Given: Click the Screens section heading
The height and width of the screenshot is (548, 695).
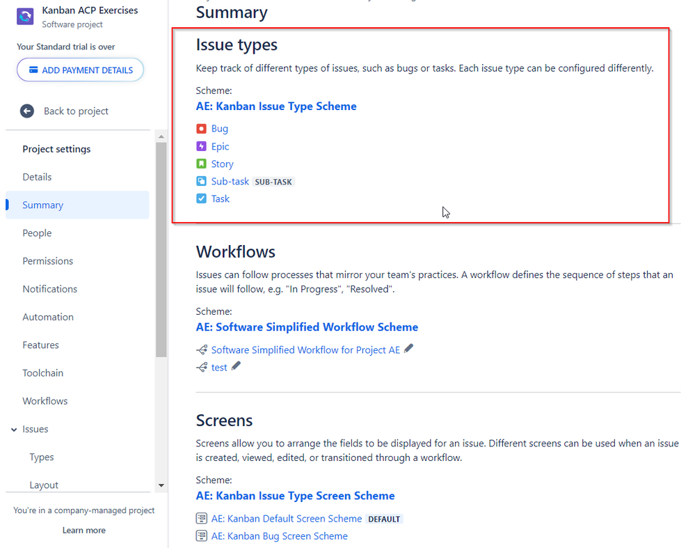Looking at the screenshot, I should tap(224, 420).
